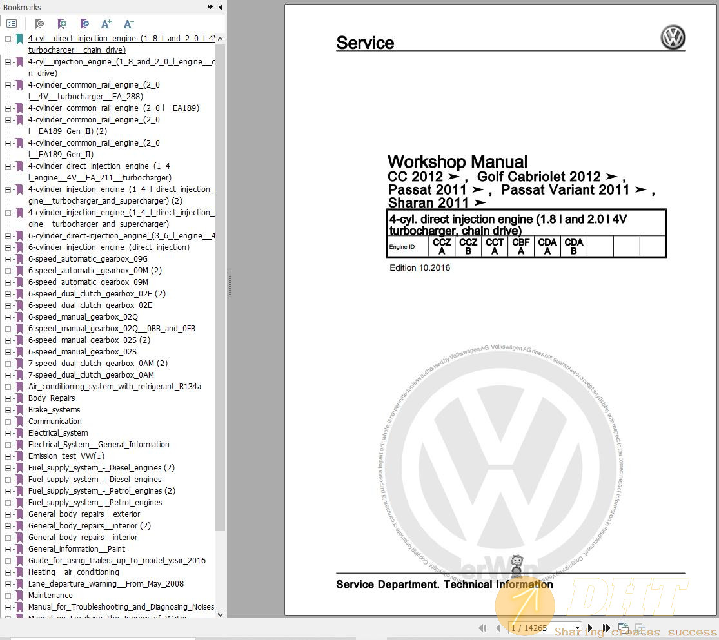Expand the Body_Repairs bookmark node
The image size is (719, 640).
8,398
